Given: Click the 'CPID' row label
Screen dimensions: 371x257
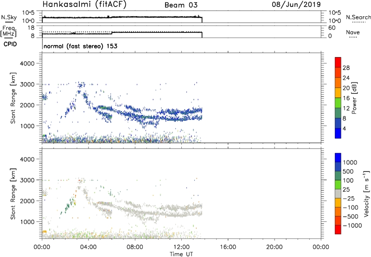Looking at the screenshot, I should (x=10, y=44).
